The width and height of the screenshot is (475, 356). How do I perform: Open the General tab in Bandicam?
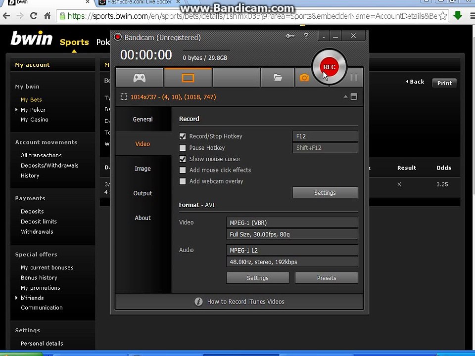(143, 119)
